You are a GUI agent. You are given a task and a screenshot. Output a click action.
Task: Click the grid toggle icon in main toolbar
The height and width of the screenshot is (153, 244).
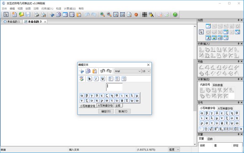[144, 15]
